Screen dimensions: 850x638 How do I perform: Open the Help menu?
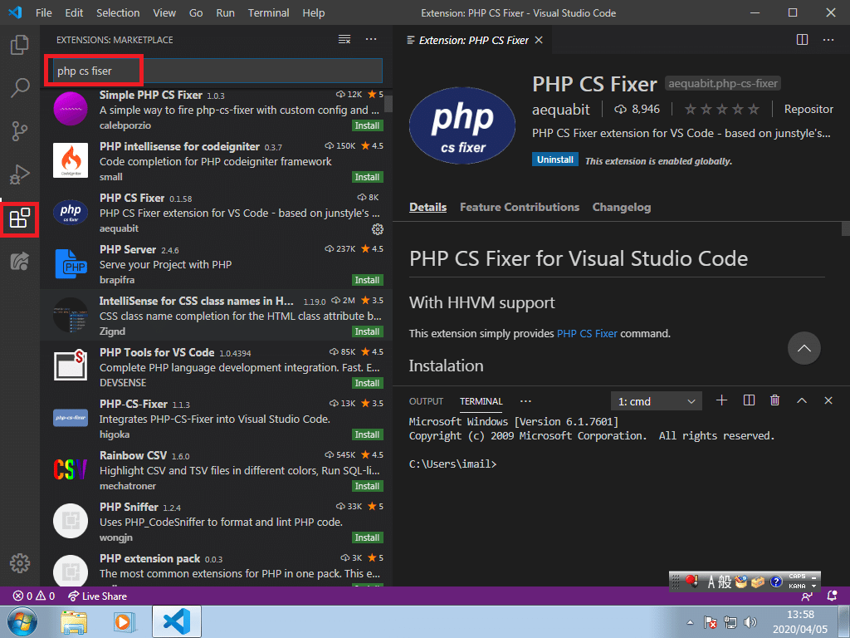pos(313,13)
